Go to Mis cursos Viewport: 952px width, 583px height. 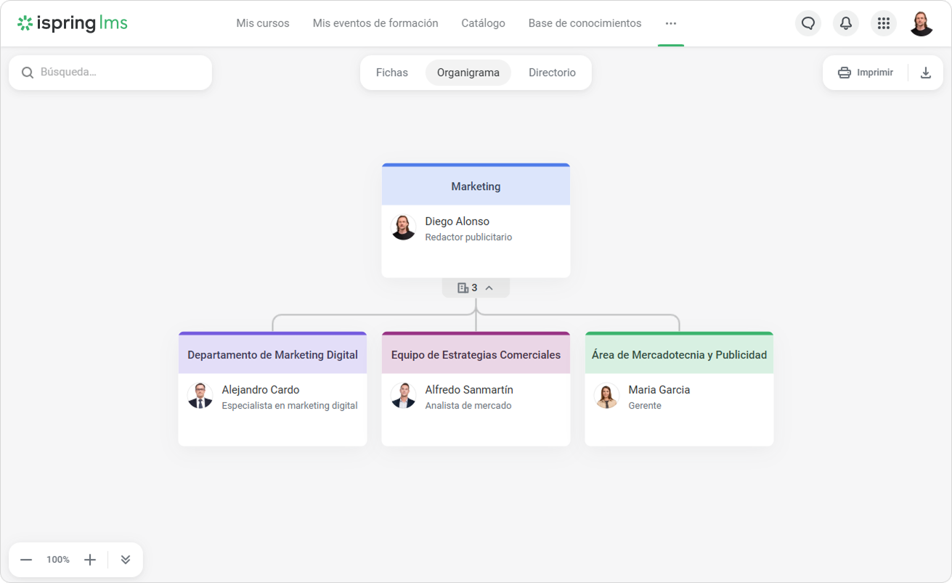(262, 23)
